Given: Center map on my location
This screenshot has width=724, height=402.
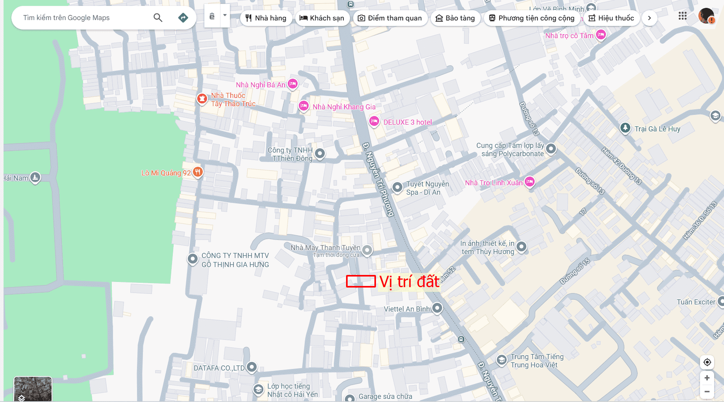Looking at the screenshot, I should tap(707, 362).
